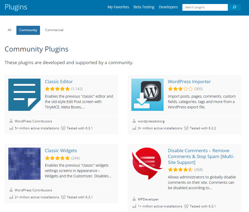
Task: Click the (244) rating count
Action: pyautogui.click(x=75, y=158)
